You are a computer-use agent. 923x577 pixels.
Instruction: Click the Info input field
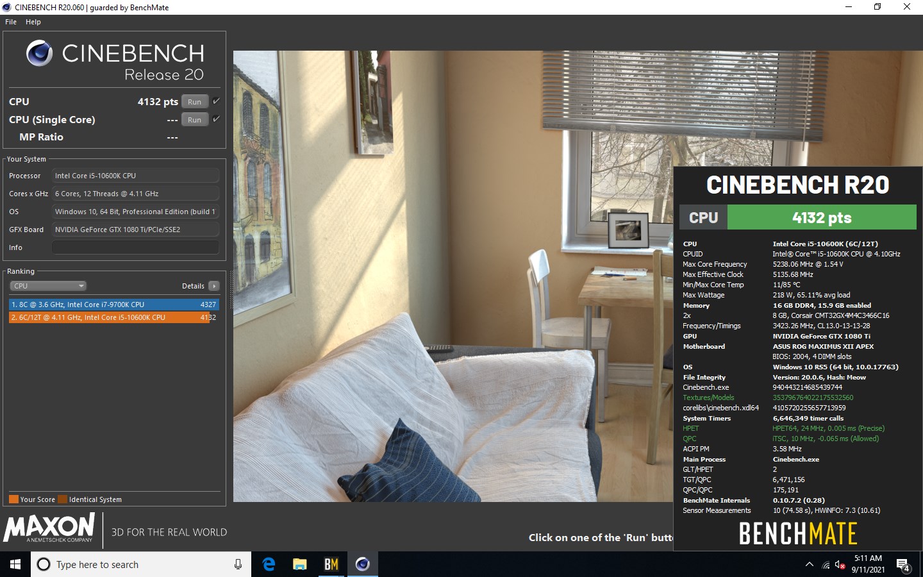pos(135,247)
